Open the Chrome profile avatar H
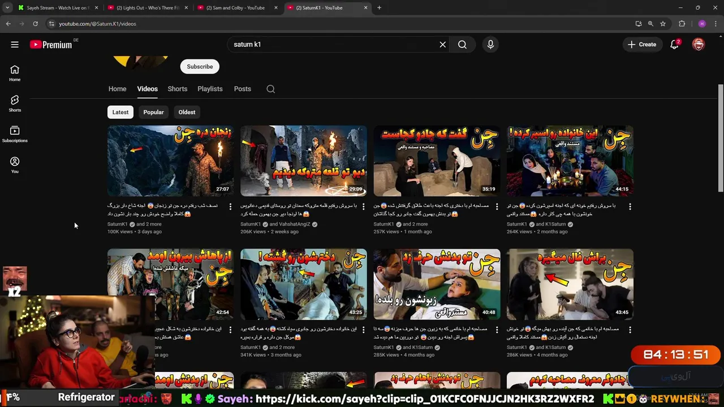Image resolution: width=724 pixels, height=407 pixels. 702,24
